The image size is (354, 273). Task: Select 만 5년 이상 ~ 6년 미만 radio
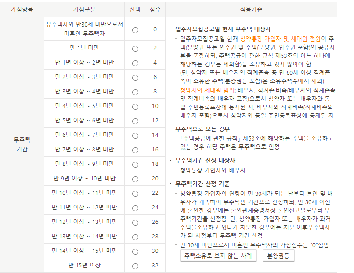click(135, 121)
